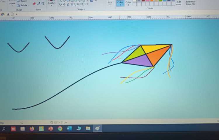Click the text tool icon below ribbon
Viewport: 219px width, 140px height.
(8, 14)
